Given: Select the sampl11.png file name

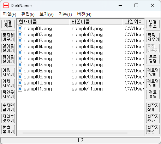Looking at the screenshot, I should (38, 89).
